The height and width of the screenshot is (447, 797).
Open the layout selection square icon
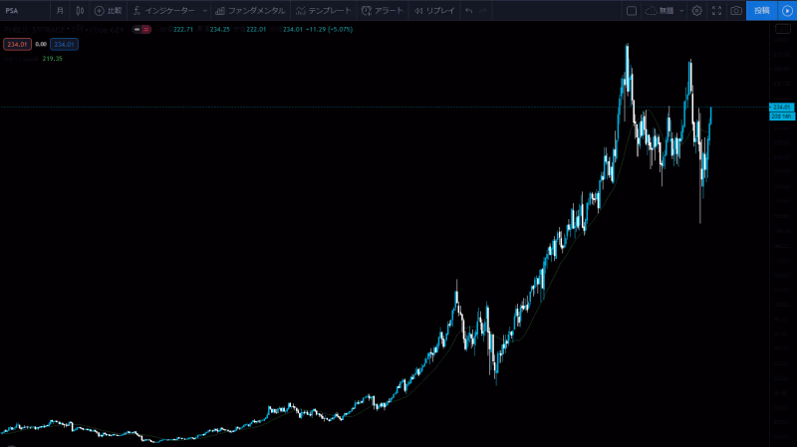tap(631, 10)
